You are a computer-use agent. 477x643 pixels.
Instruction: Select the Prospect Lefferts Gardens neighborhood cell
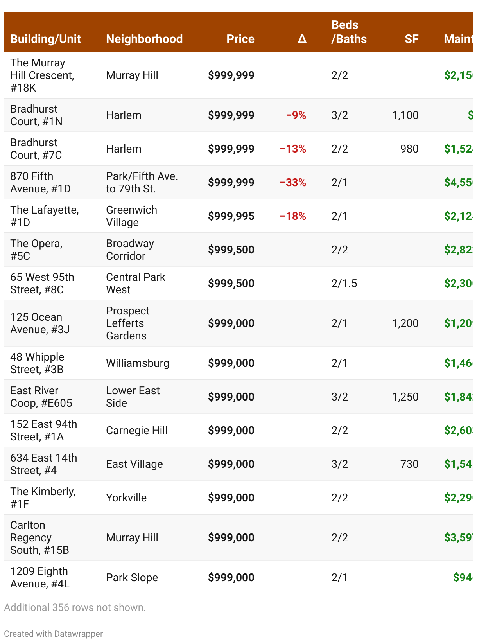127,323
